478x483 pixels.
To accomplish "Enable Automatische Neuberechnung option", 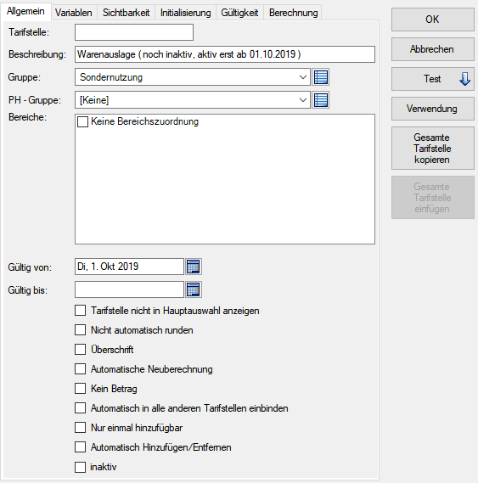I will pos(80,369).
